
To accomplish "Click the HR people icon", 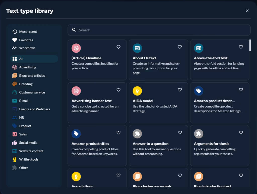I will coord(15,118).
